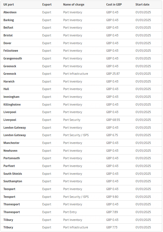The width and height of the screenshot is (163, 232).
Task: Select Tilbury Port Infrastructure charge cell
Action: [x=75, y=227]
